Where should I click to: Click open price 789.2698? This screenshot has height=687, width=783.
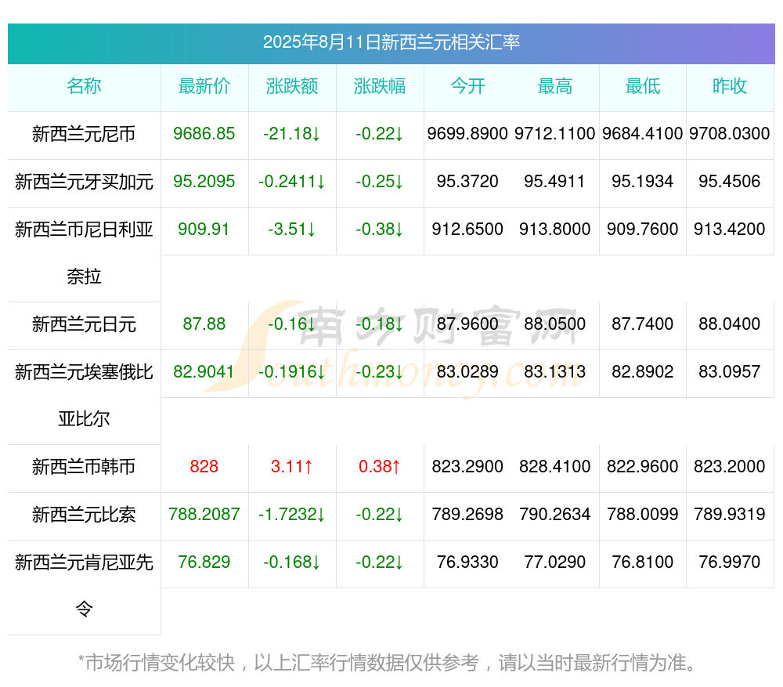(x=467, y=514)
